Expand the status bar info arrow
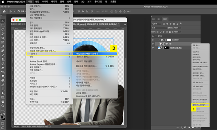Screen dimensions: 217x130 point(50,127)
